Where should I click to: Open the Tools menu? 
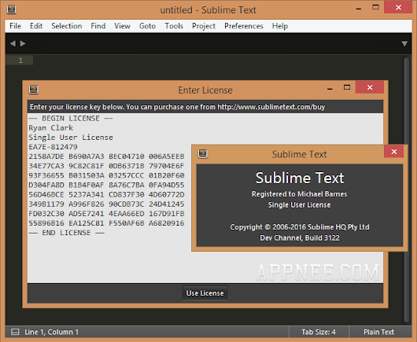pos(174,26)
